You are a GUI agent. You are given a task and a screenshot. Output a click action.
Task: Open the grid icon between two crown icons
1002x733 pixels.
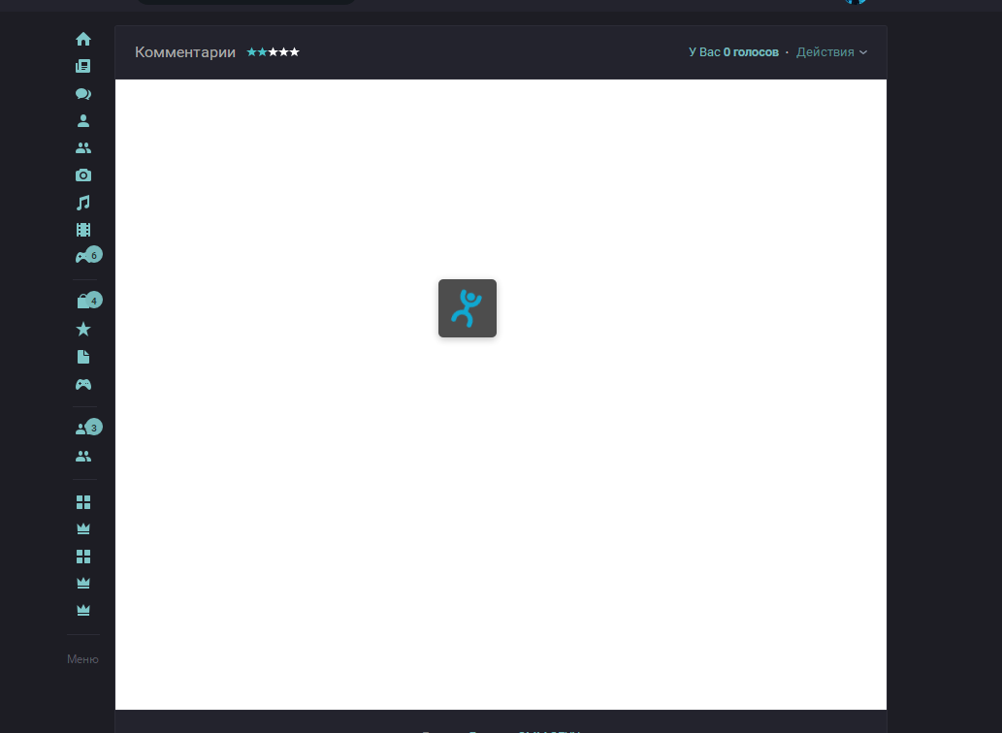coord(83,557)
